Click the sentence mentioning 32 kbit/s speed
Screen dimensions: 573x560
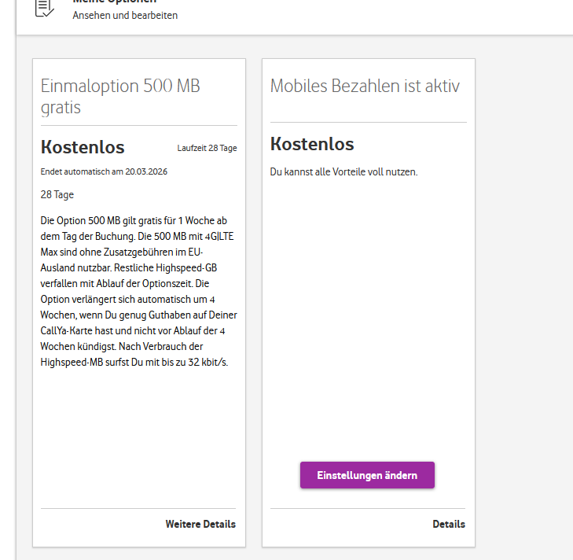click(x=134, y=355)
